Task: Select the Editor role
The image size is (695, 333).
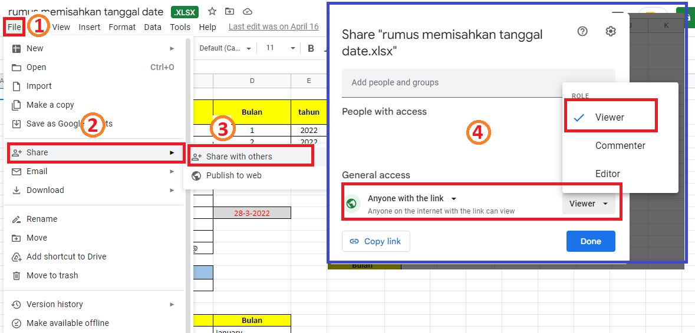Action: (620, 174)
